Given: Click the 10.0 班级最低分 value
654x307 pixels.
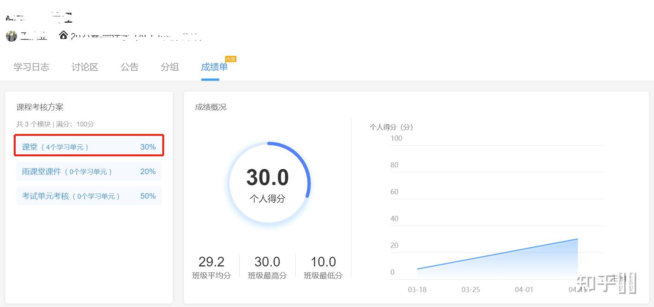Looking at the screenshot, I should point(323,262).
